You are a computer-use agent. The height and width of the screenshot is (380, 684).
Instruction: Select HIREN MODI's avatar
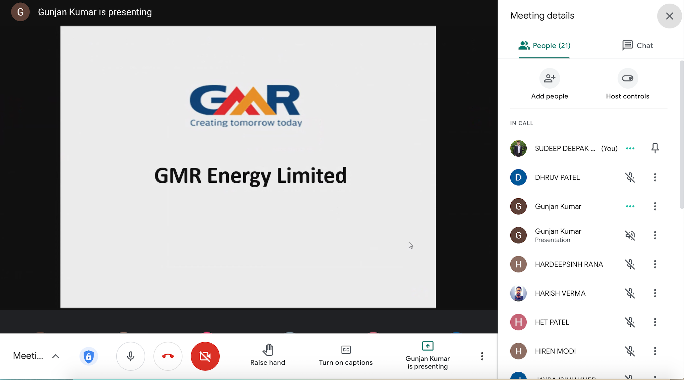pyautogui.click(x=518, y=351)
